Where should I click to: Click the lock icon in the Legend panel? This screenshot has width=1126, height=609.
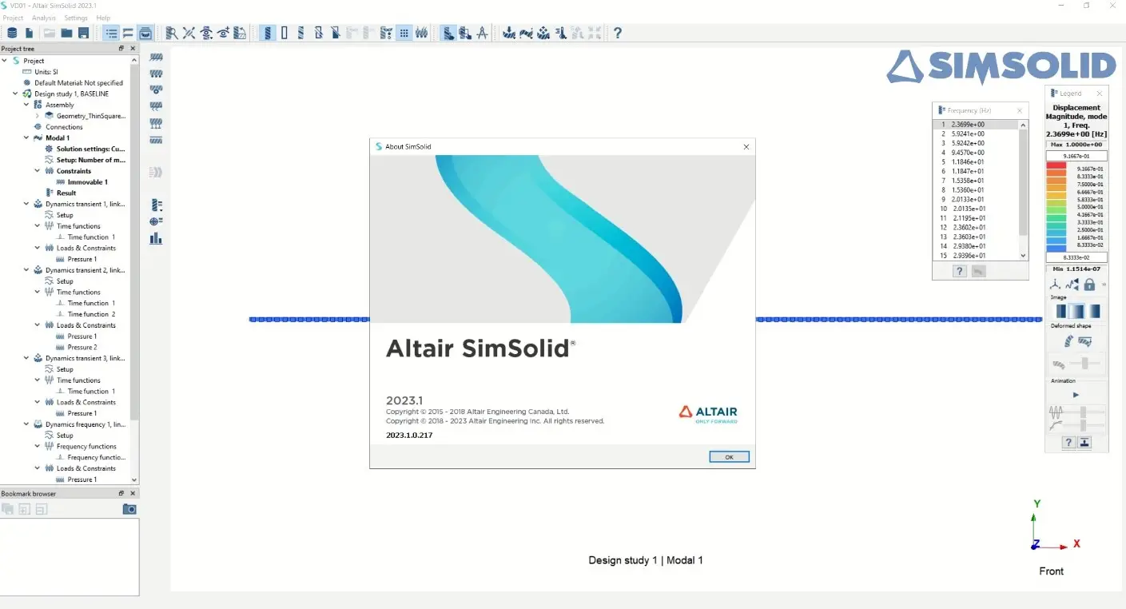[1089, 284]
